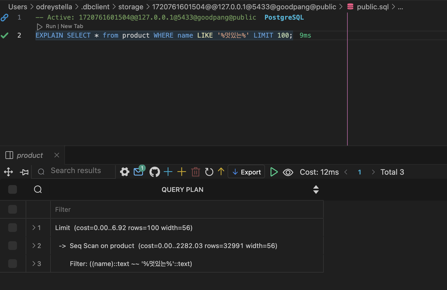Open the mail icon with badge 1

pos(139,171)
